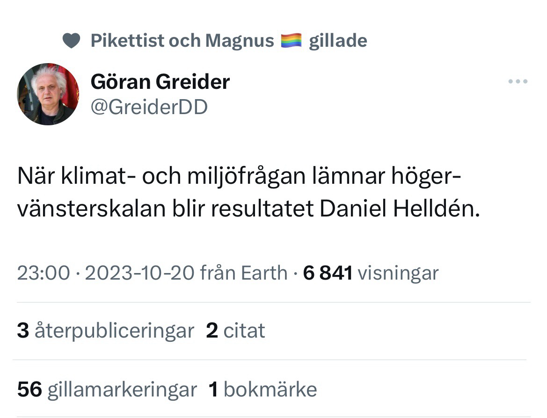Open the @GreiderDD handle link
This screenshot has width=547, height=418.
[x=149, y=107]
